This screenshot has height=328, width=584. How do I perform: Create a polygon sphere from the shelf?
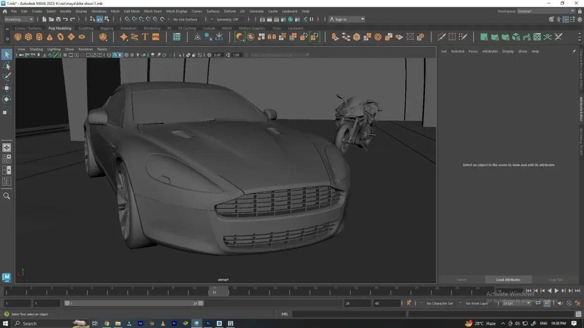click(18, 37)
